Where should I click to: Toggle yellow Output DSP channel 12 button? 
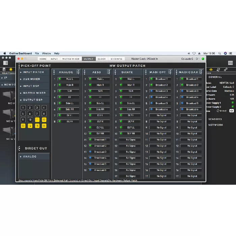click(44, 120)
